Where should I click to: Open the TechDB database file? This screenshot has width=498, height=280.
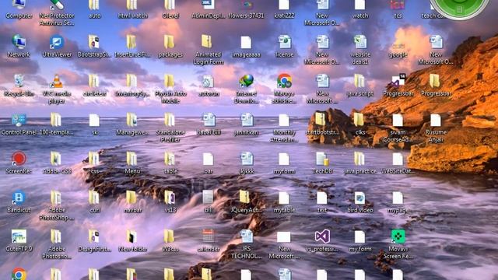[322, 159]
